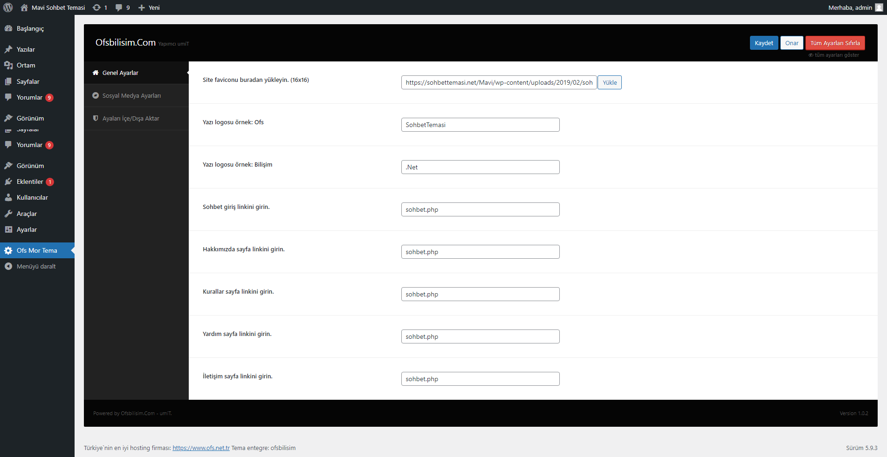Click the Ofs Mor Tema gear icon
The width and height of the screenshot is (887, 457).
8,250
